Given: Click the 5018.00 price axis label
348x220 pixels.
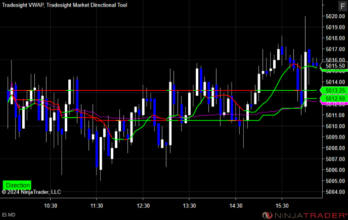Looking at the screenshot, I should pyautogui.click(x=335, y=38).
